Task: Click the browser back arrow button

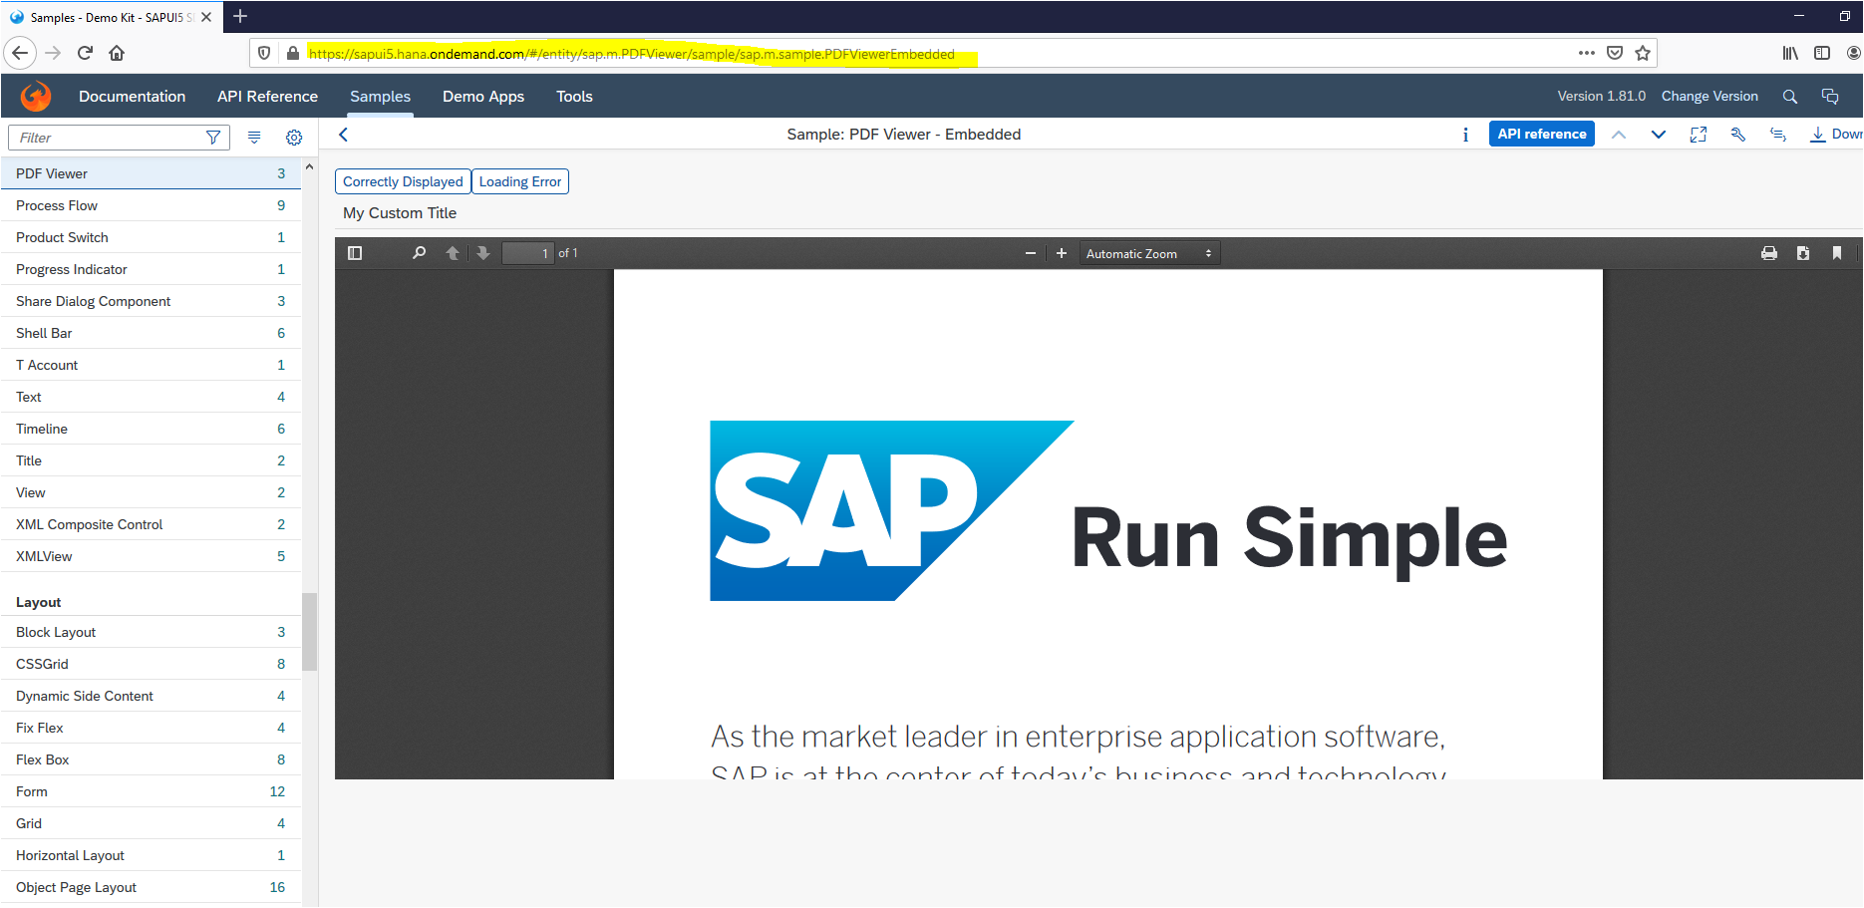Action: [x=20, y=53]
